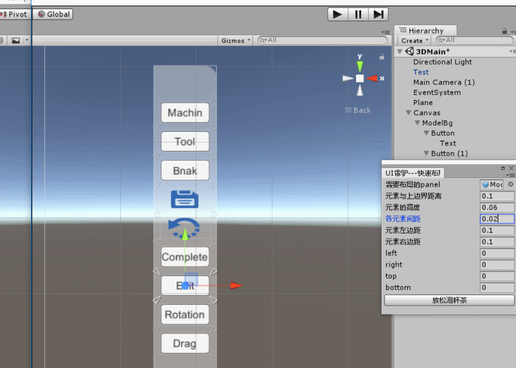Viewport: 516px width, 368px height.
Task: Select Main Camera (1) in Hierarchy
Action: point(444,82)
